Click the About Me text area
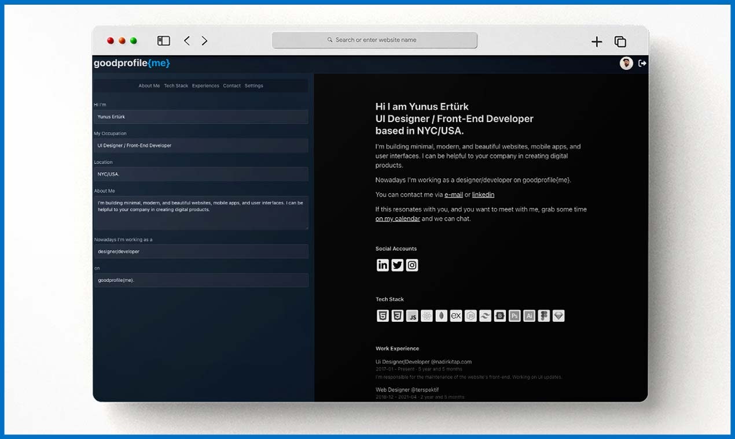This screenshot has width=735, height=439. click(x=201, y=213)
